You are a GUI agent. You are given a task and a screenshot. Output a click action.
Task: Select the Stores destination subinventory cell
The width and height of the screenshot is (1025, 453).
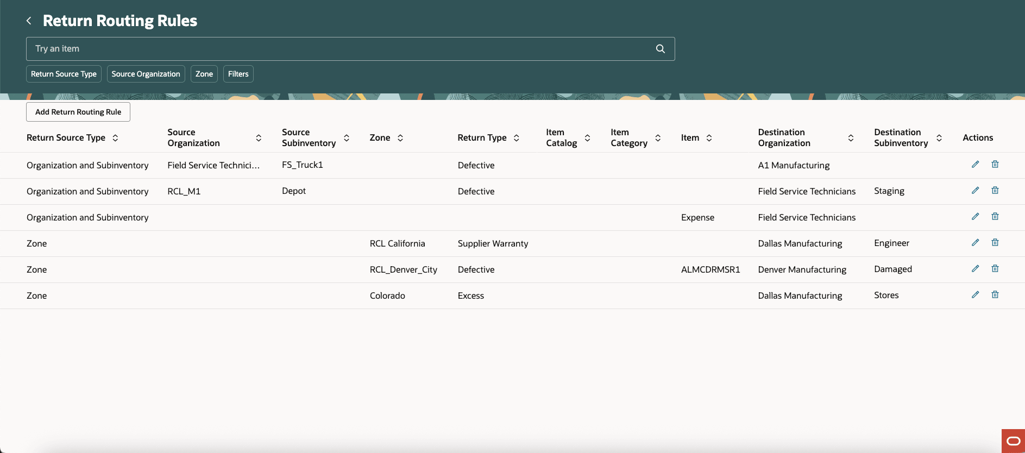pyautogui.click(x=886, y=295)
